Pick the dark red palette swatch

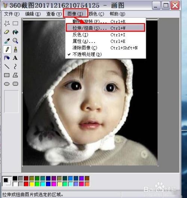click(x=26, y=179)
